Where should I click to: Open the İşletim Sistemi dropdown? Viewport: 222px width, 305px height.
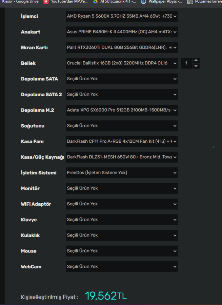point(122,173)
